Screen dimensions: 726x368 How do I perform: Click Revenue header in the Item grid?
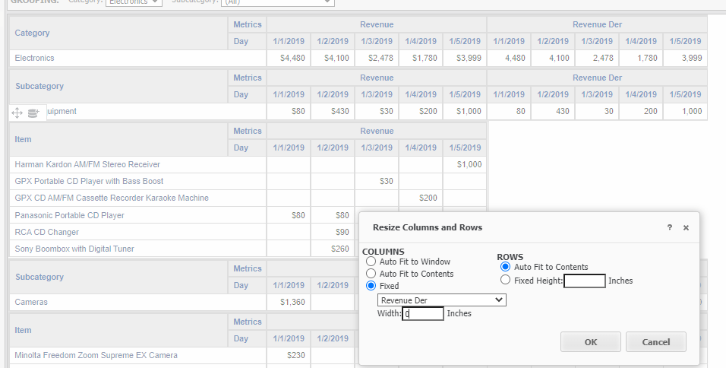(377, 132)
